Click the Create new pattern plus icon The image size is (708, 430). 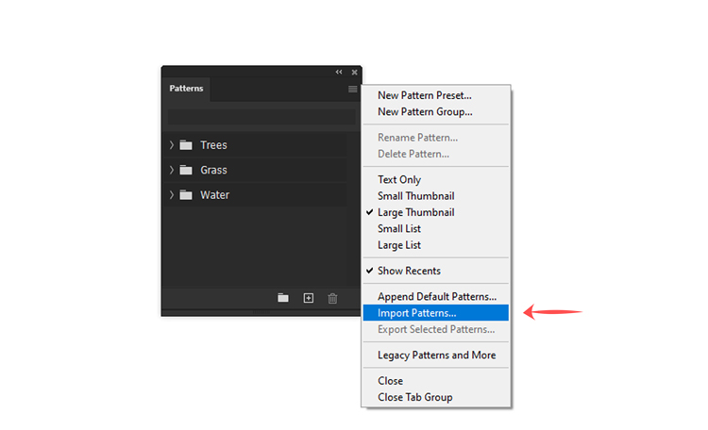tap(309, 298)
